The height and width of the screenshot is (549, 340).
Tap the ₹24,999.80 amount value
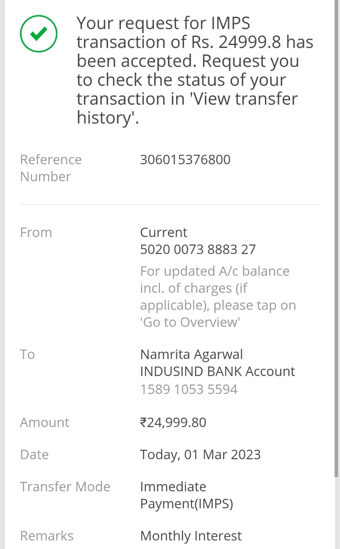pyautogui.click(x=173, y=422)
